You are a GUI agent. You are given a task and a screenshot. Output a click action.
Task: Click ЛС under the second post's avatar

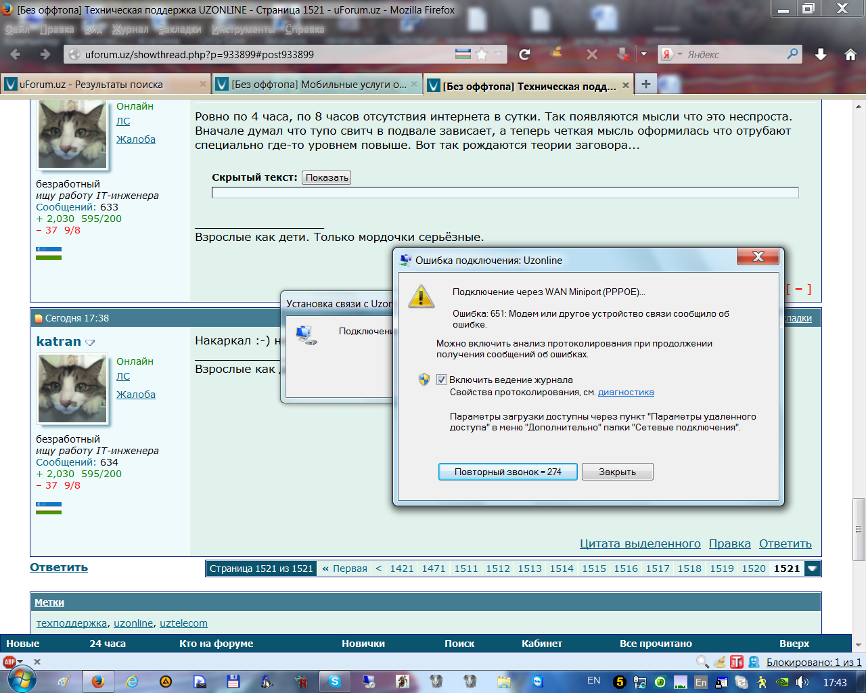coord(123,376)
